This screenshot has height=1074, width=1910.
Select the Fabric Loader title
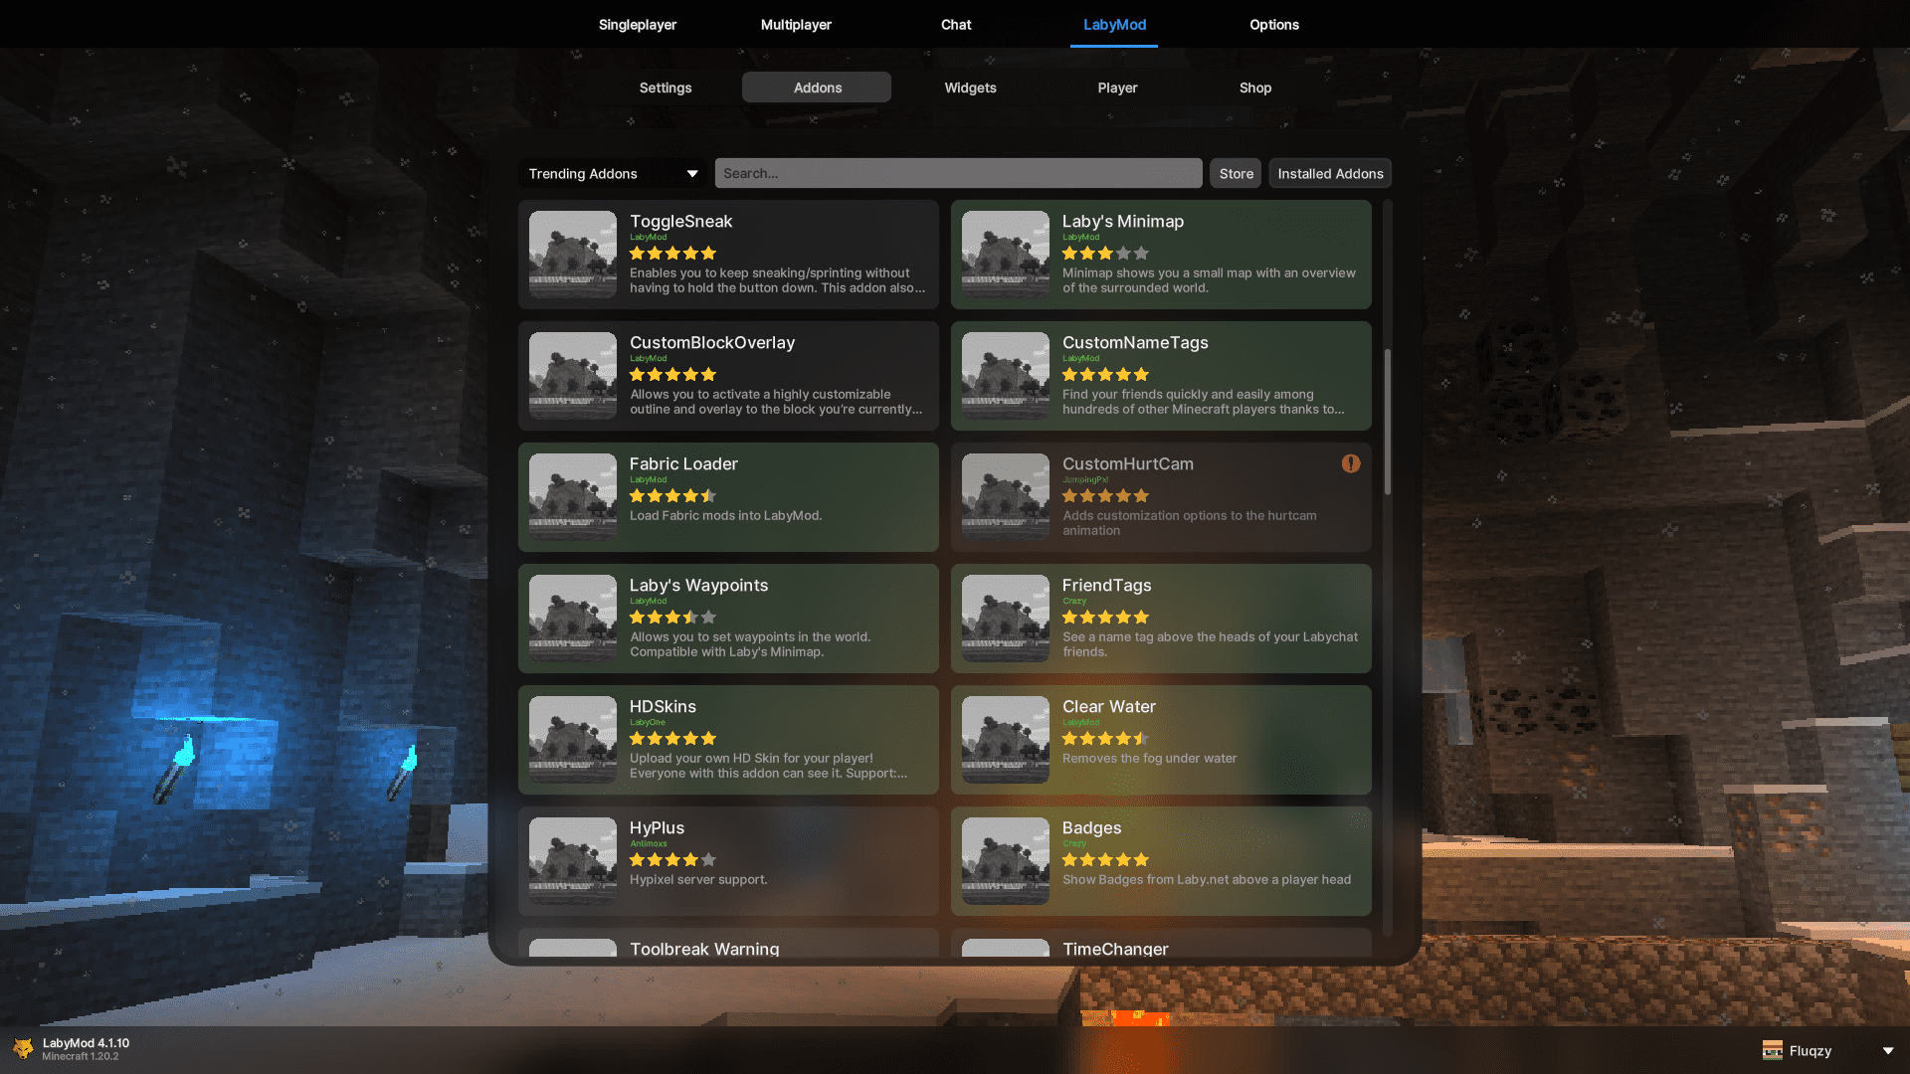[683, 463]
